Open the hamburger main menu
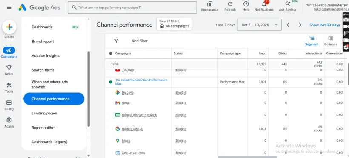This screenshot has height=158, width=349. [x=9, y=8]
